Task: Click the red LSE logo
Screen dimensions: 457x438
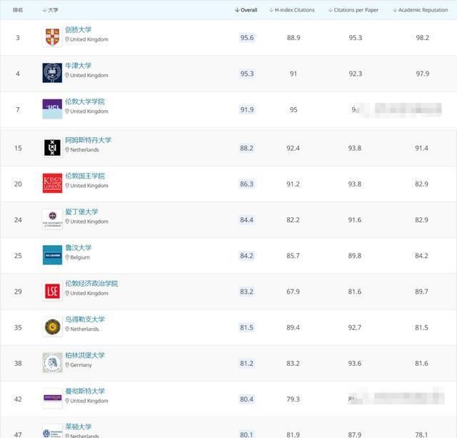Action: (x=52, y=291)
